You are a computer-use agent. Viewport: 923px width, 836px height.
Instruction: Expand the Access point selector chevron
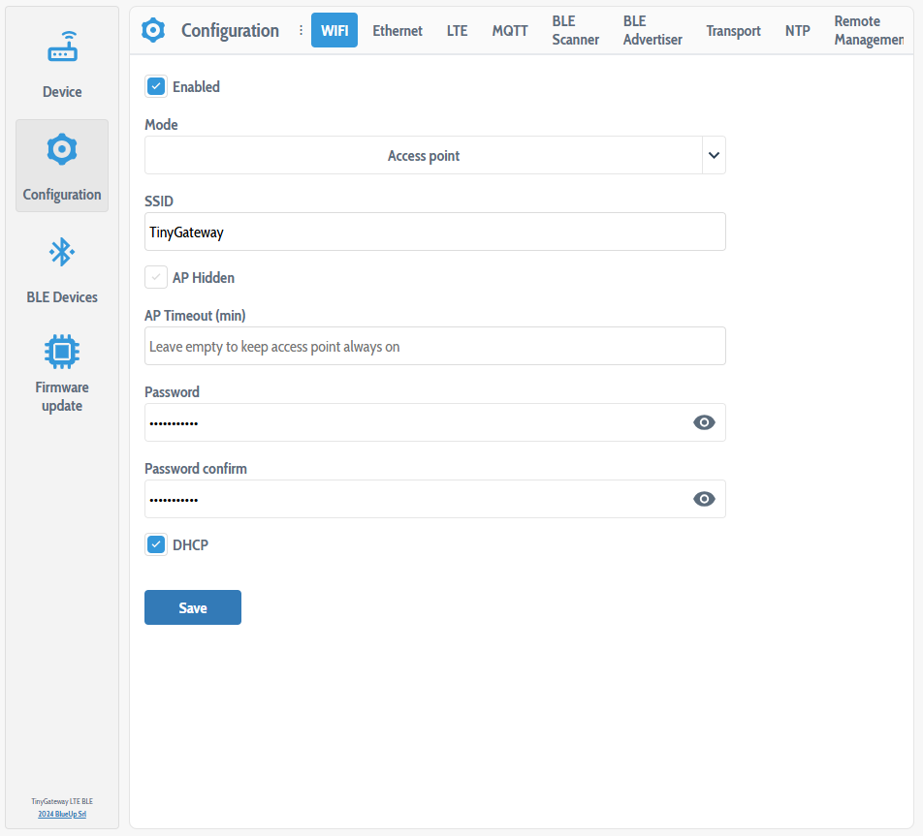[714, 155]
